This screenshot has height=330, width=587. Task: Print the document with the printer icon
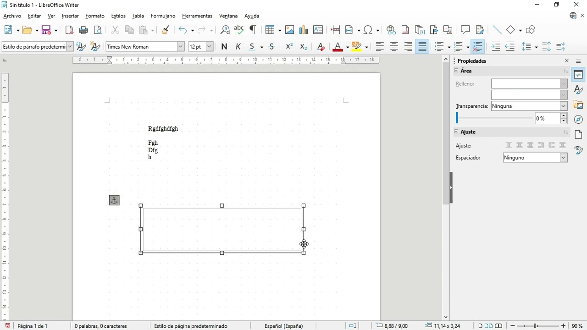tap(83, 30)
